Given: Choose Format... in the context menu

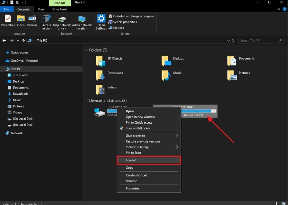Looking at the screenshot, I should [x=149, y=160].
